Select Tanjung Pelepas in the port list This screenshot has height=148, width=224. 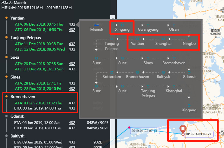(25, 38)
